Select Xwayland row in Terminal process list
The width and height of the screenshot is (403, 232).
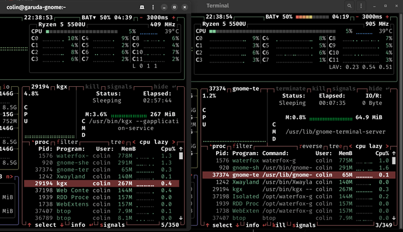click(x=297, y=182)
